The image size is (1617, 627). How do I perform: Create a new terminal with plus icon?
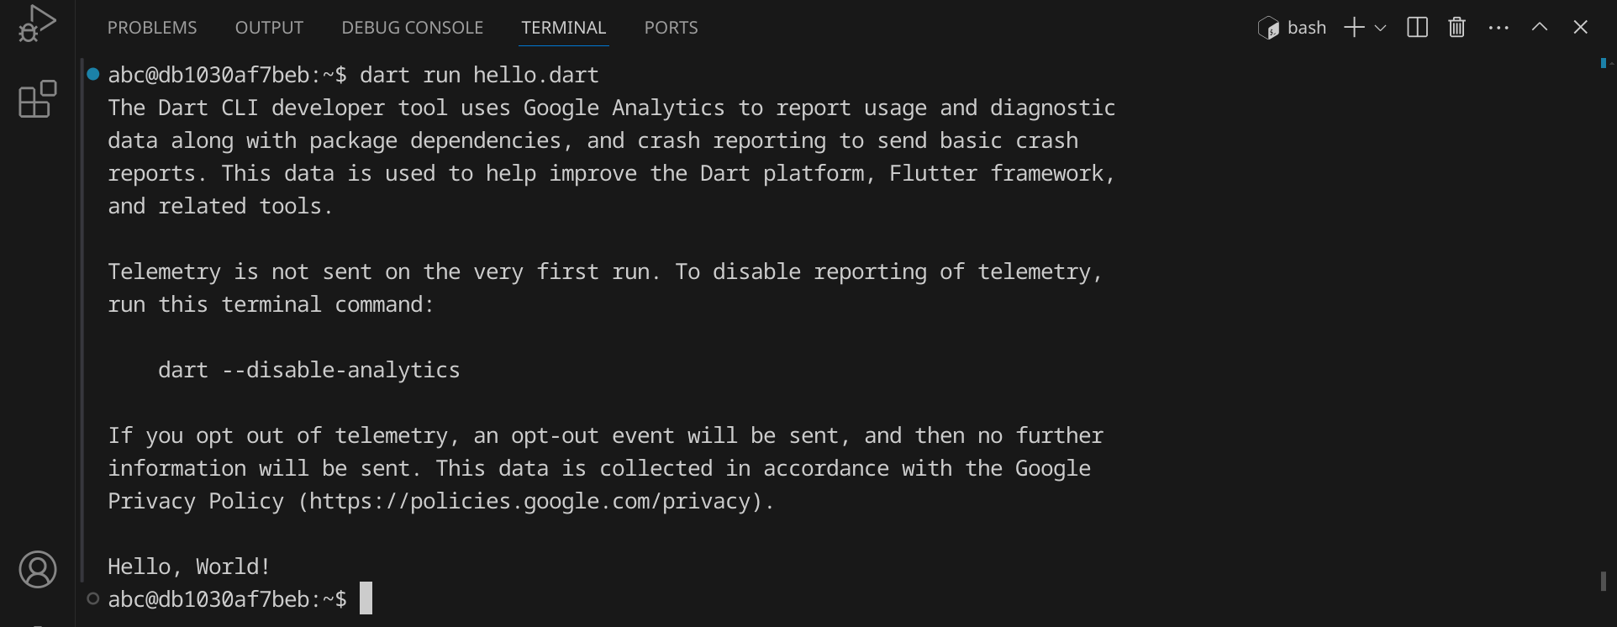click(1353, 28)
